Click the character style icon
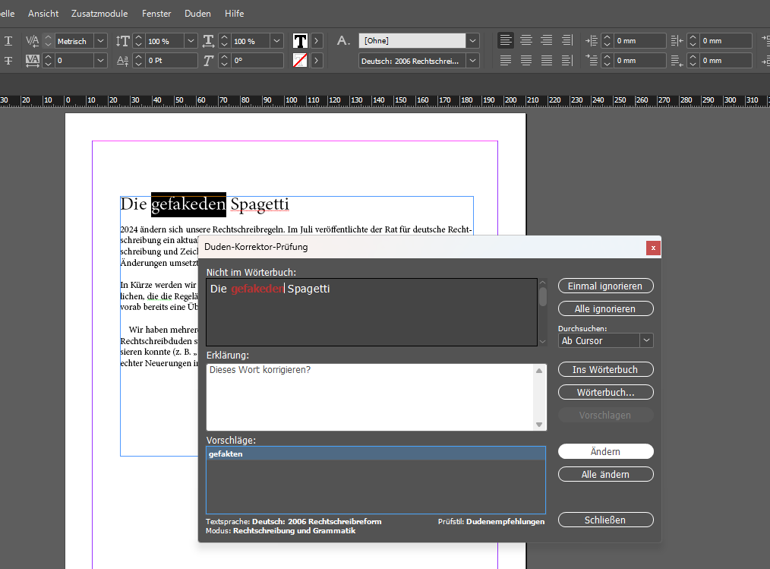Image resolution: width=770 pixels, height=569 pixels. tap(343, 41)
